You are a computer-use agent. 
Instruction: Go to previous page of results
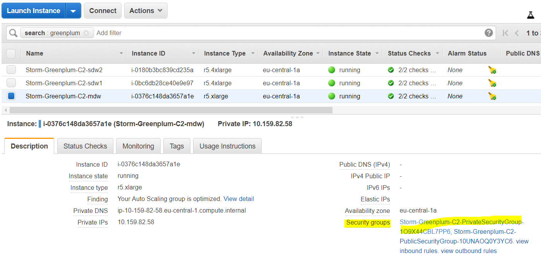(x=517, y=33)
